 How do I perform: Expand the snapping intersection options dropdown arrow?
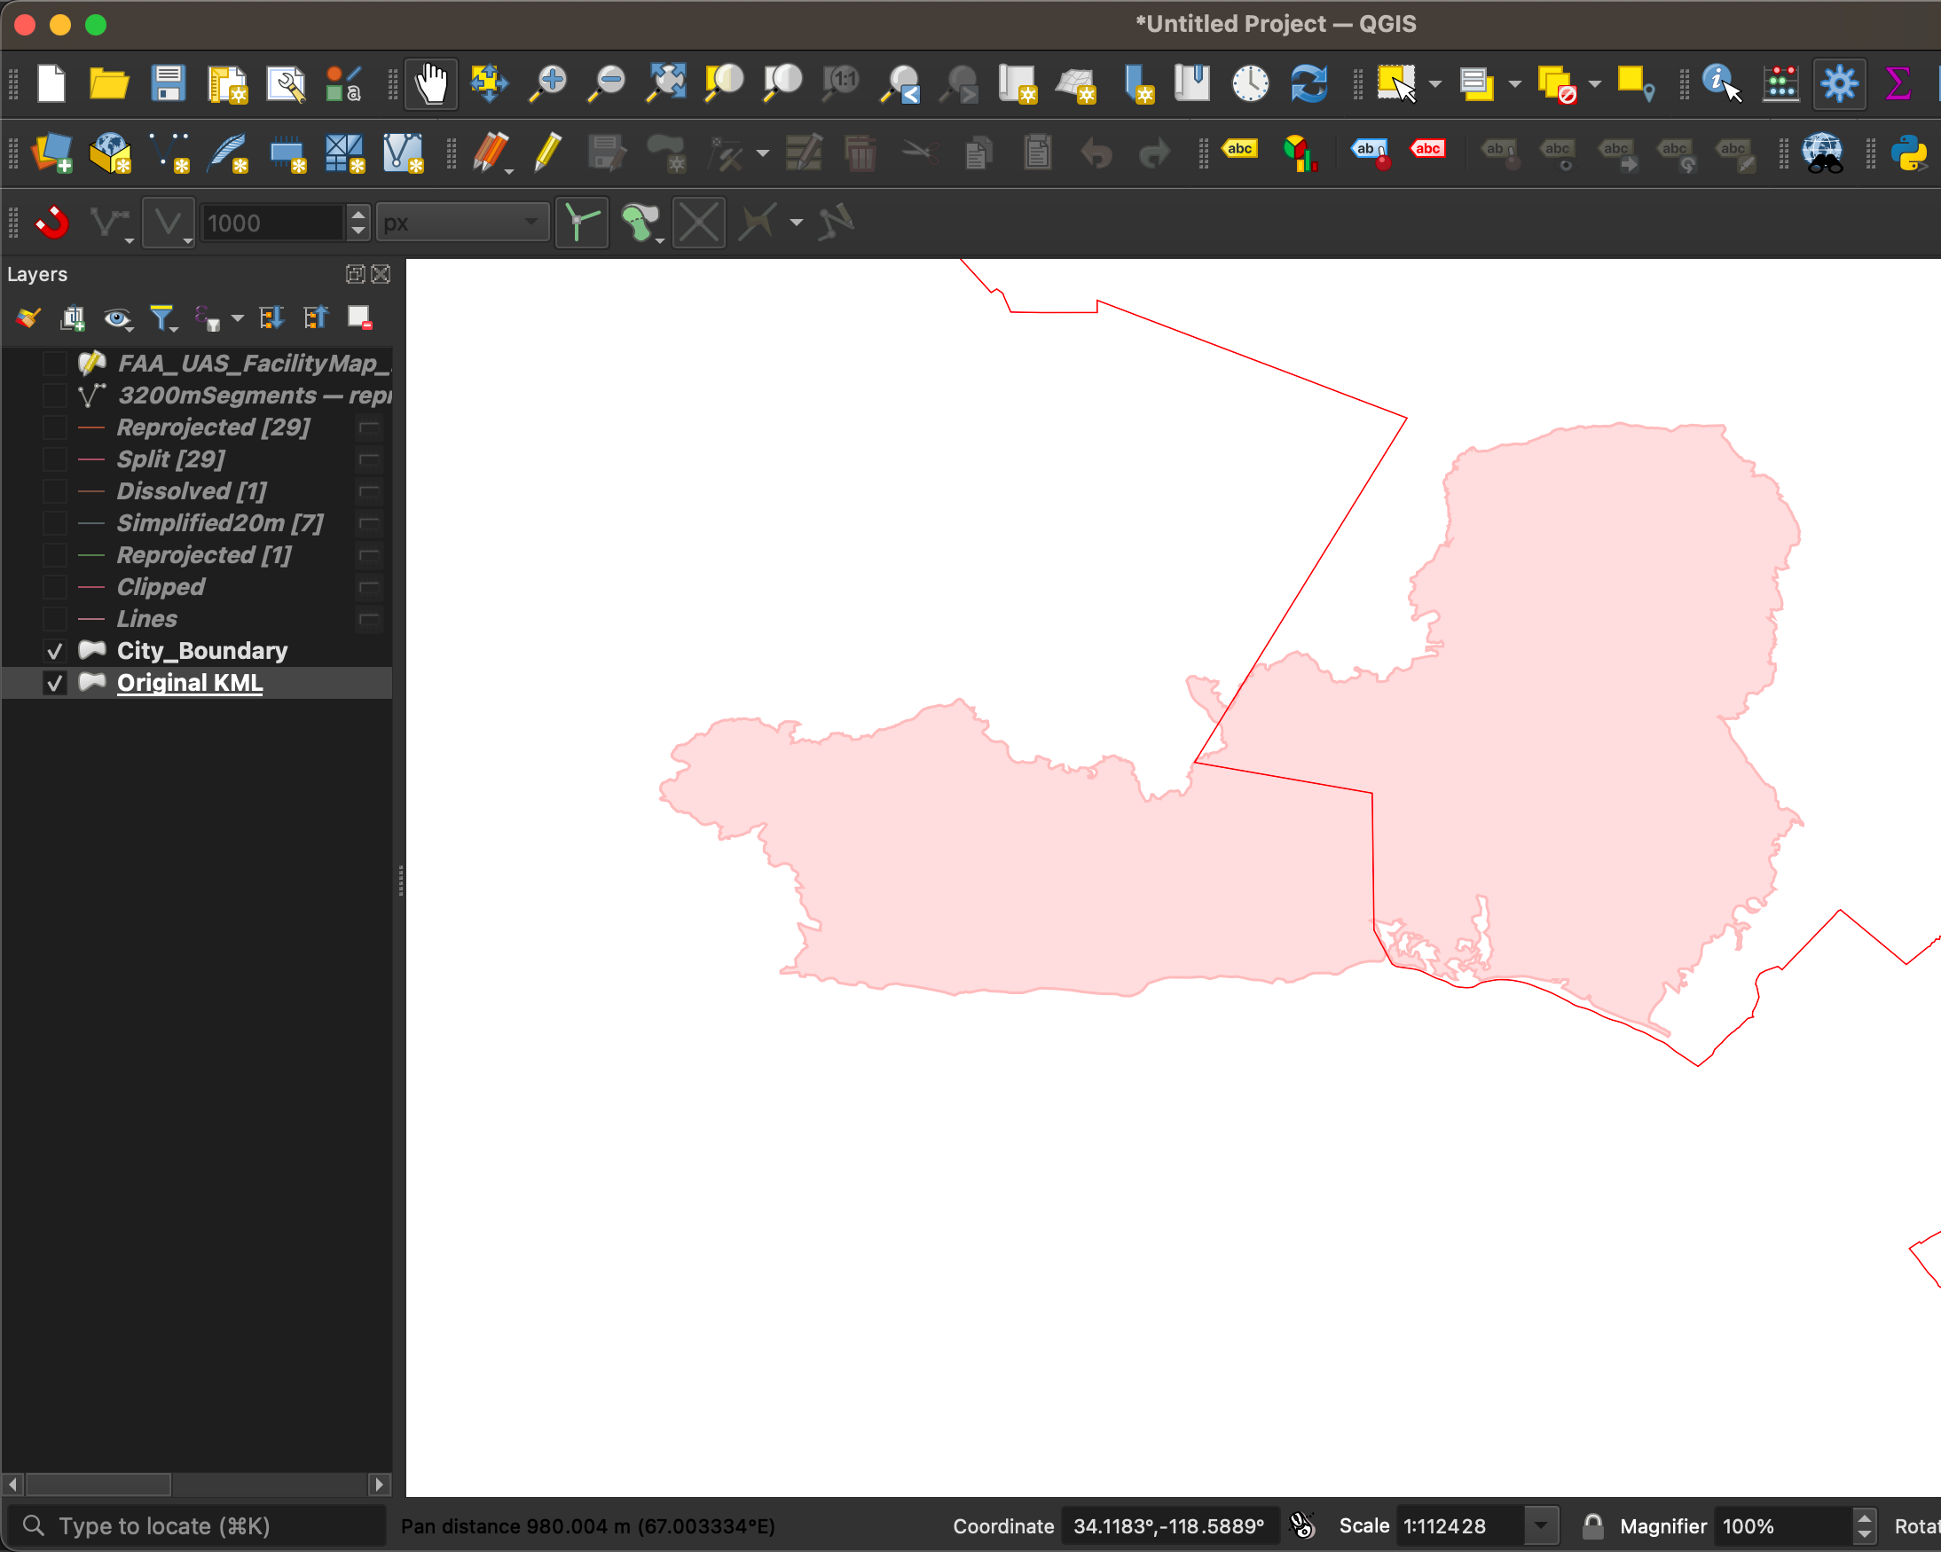coord(796,223)
